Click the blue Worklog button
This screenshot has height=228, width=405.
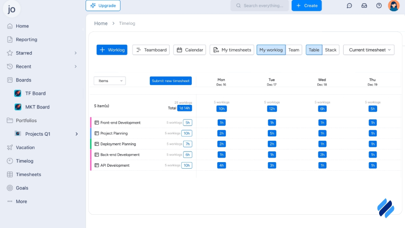[x=112, y=50]
